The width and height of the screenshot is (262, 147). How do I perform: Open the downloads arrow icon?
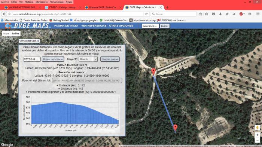click(220, 14)
